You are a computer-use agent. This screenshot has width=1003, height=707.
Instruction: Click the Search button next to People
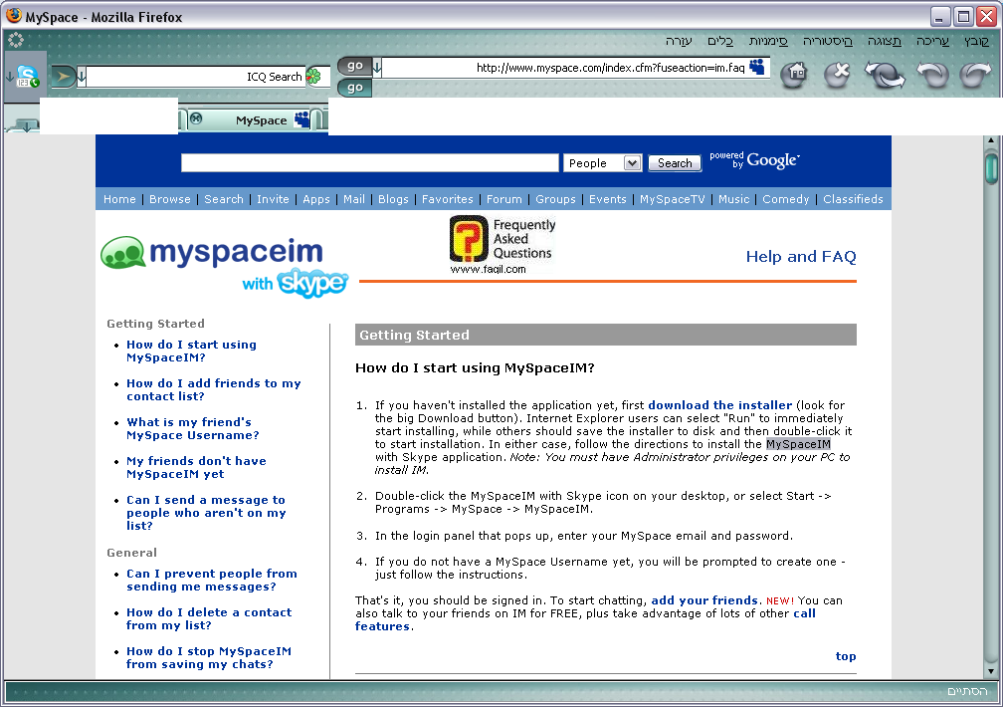coord(675,163)
